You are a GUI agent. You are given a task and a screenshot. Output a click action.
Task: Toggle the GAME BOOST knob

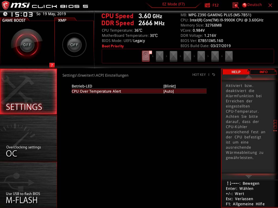click(x=27, y=45)
